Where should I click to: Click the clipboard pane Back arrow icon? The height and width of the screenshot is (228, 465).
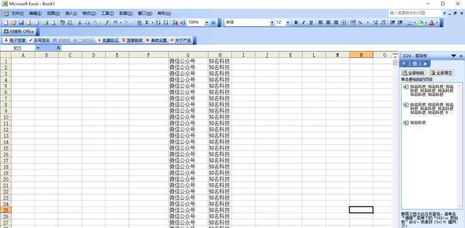coord(404,64)
